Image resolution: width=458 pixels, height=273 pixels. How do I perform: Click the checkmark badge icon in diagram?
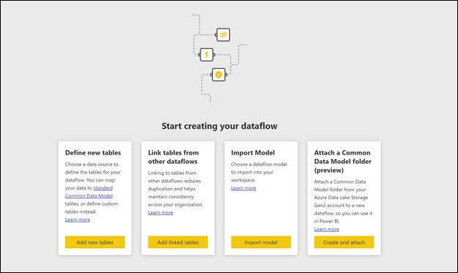(x=219, y=75)
